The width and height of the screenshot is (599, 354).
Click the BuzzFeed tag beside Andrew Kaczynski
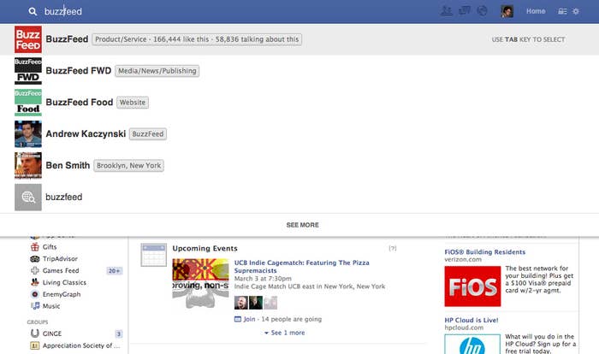(148, 134)
